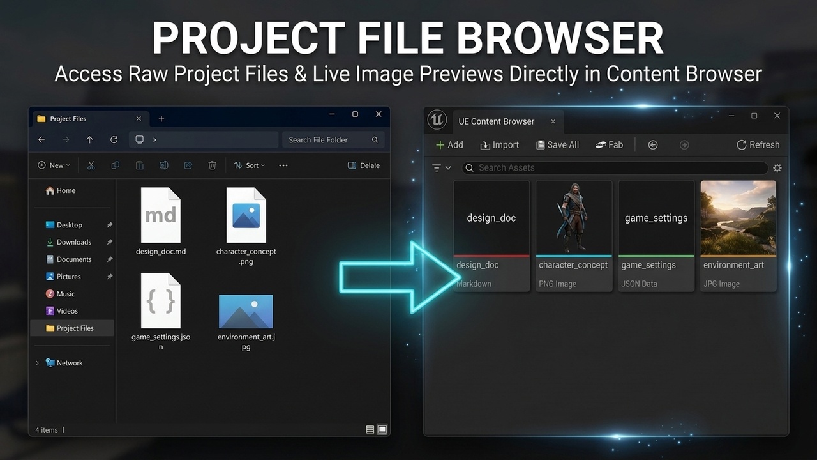Click the Paste icon in Project Files toolbar
The image size is (817, 460).
[x=139, y=165]
